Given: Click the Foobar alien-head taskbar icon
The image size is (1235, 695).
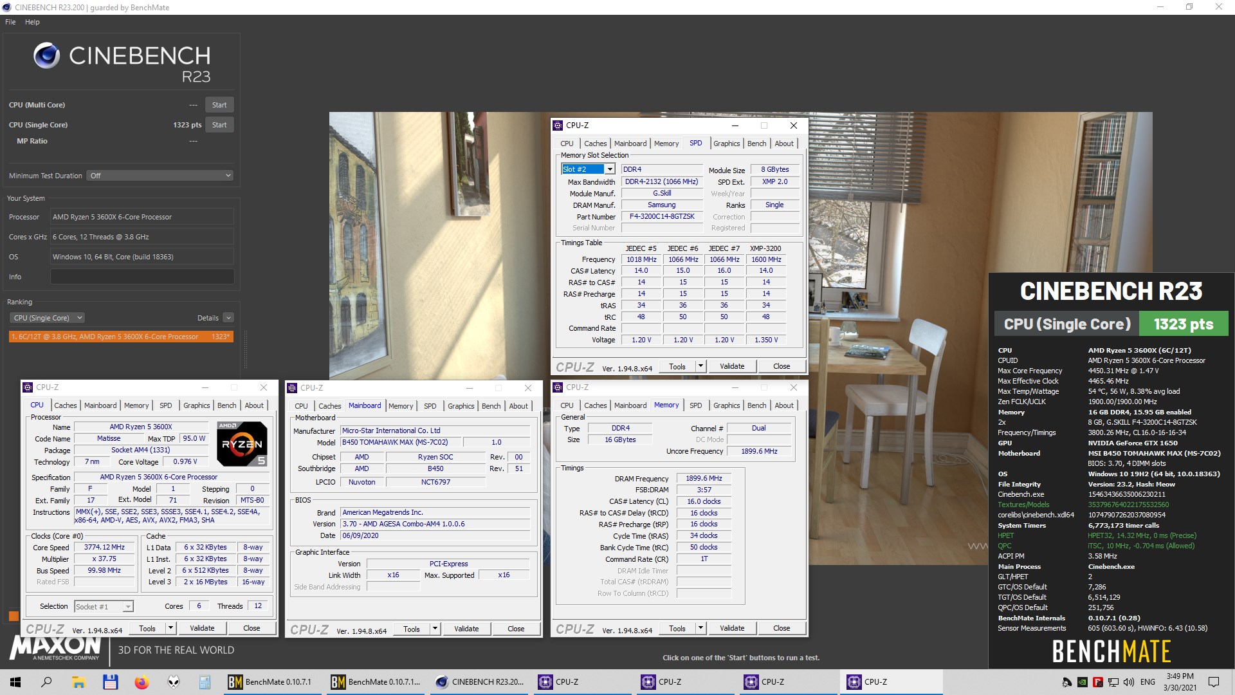Looking at the screenshot, I should pyautogui.click(x=174, y=682).
